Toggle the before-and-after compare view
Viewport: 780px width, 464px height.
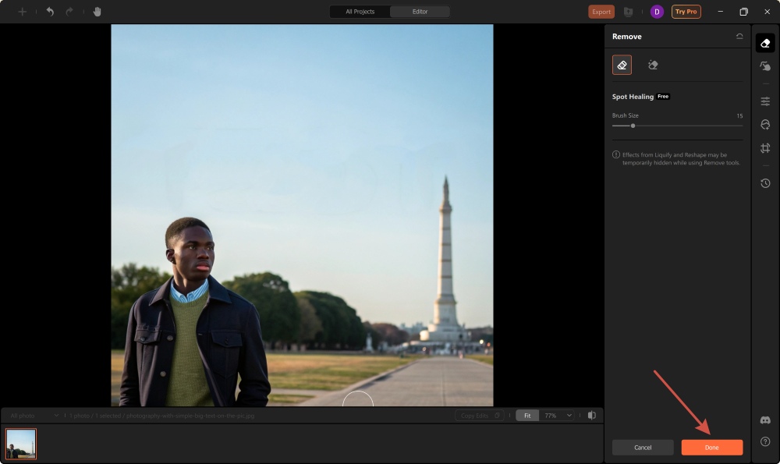coord(594,415)
